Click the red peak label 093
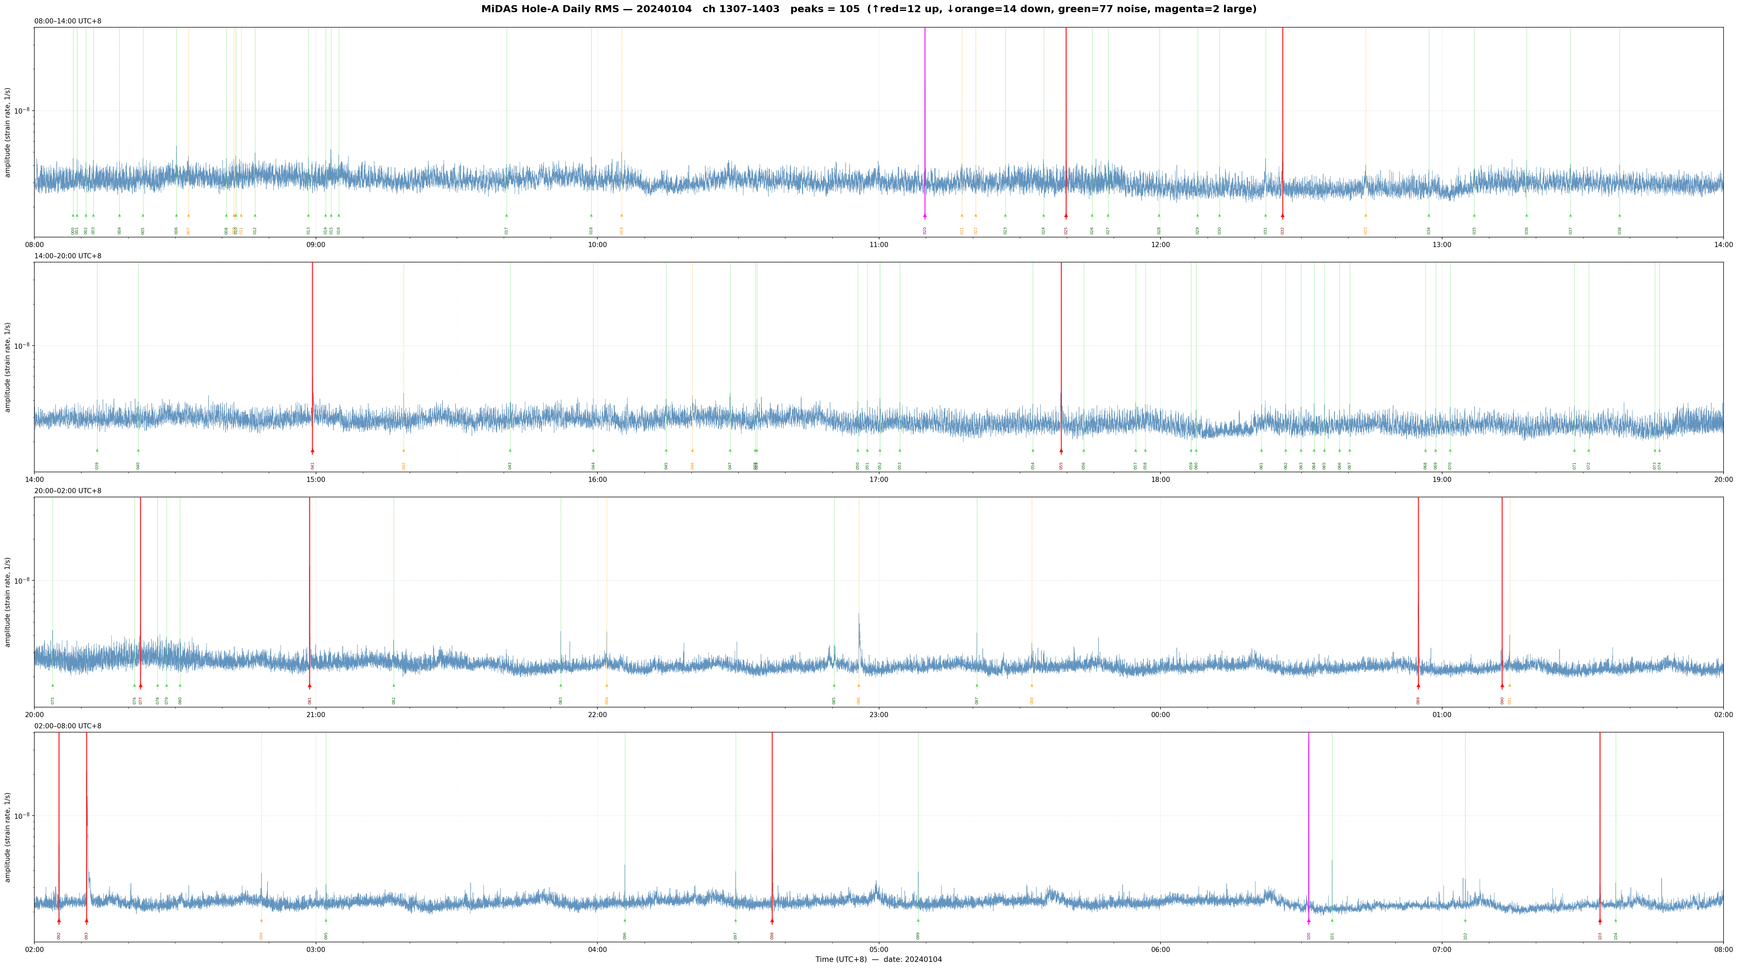1738x968 pixels. pos(86,936)
